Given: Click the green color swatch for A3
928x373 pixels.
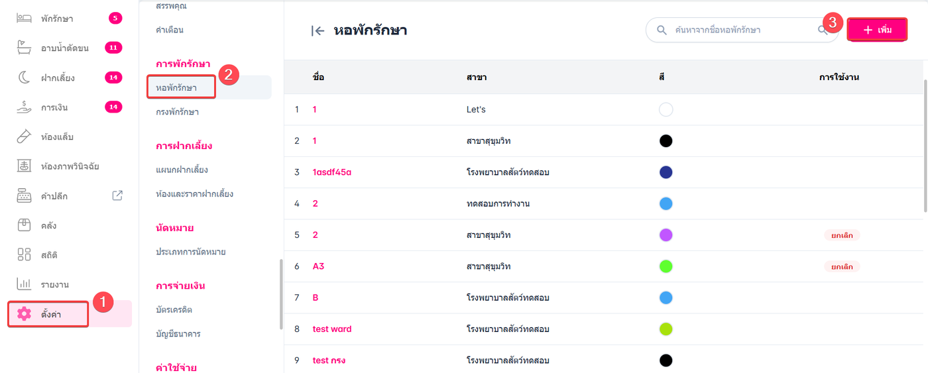Looking at the screenshot, I should pos(666,266).
